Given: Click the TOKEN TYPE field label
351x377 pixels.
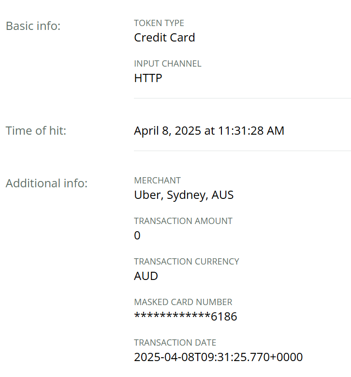Looking at the screenshot, I should tap(159, 23).
